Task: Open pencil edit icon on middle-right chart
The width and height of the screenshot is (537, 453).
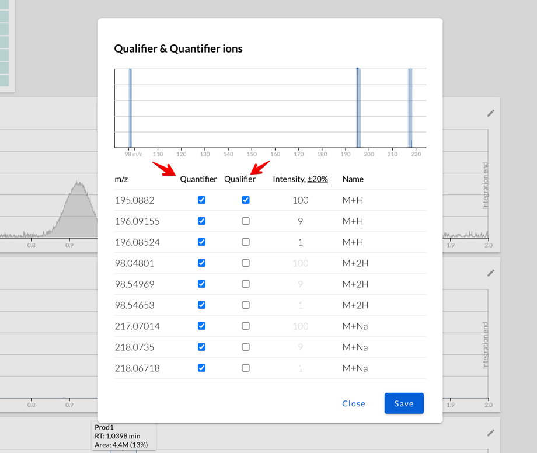Action: [x=490, y=273]
